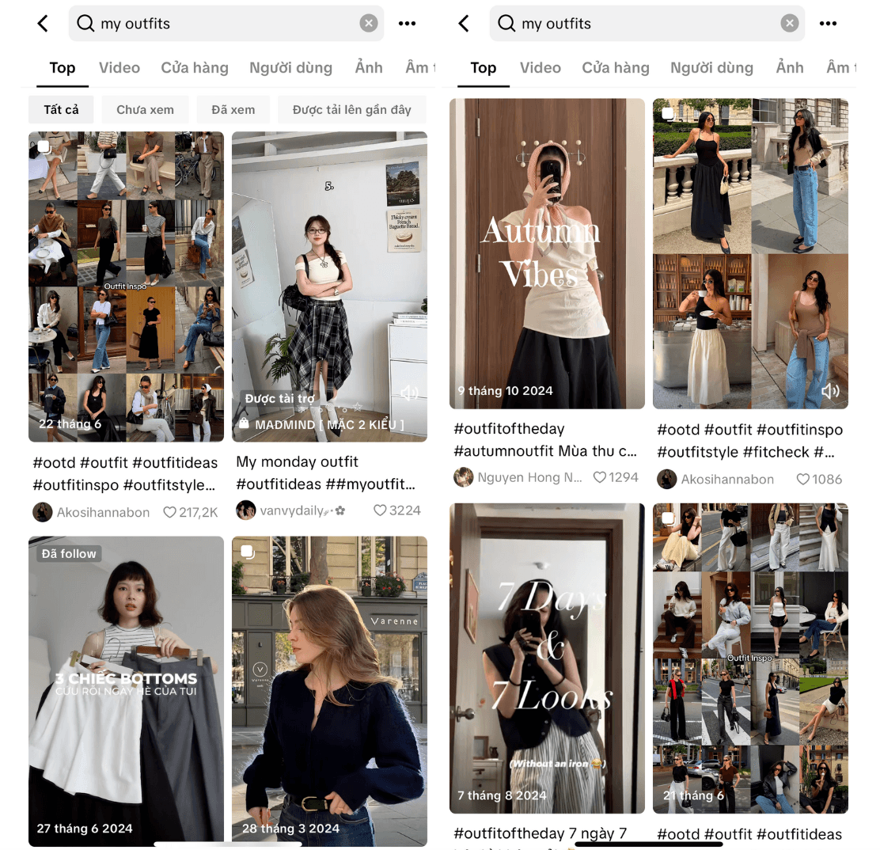
Task: Like Nguyen Hong N's post showing 1294
Action: (x=600, y=477)
